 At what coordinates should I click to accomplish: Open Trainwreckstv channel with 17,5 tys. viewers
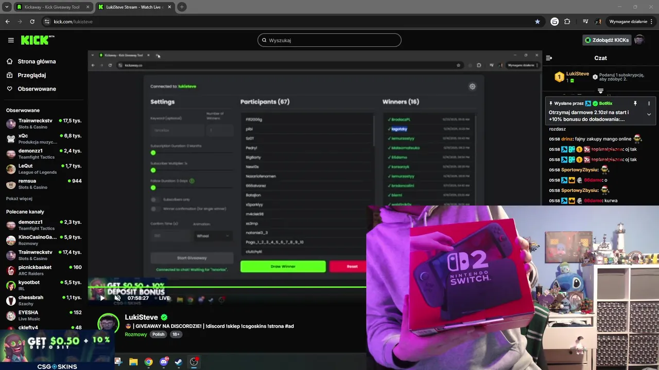click(x=44, y=124)
